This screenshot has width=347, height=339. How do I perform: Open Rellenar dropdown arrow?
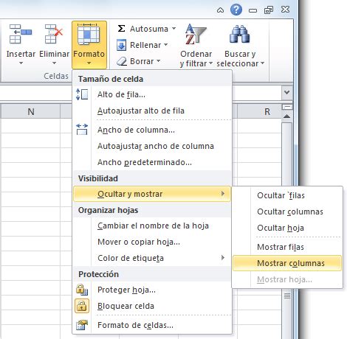pyautogui.click(x=166, y=45)
